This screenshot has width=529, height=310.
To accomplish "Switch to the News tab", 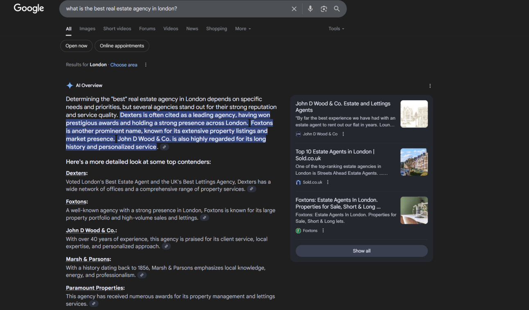I will point(192,29).
